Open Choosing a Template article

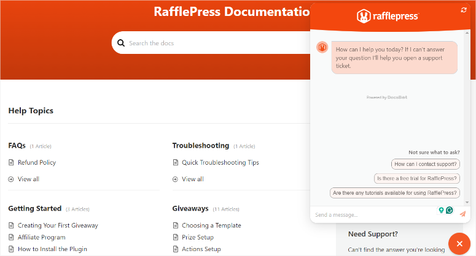pos(211,225)
